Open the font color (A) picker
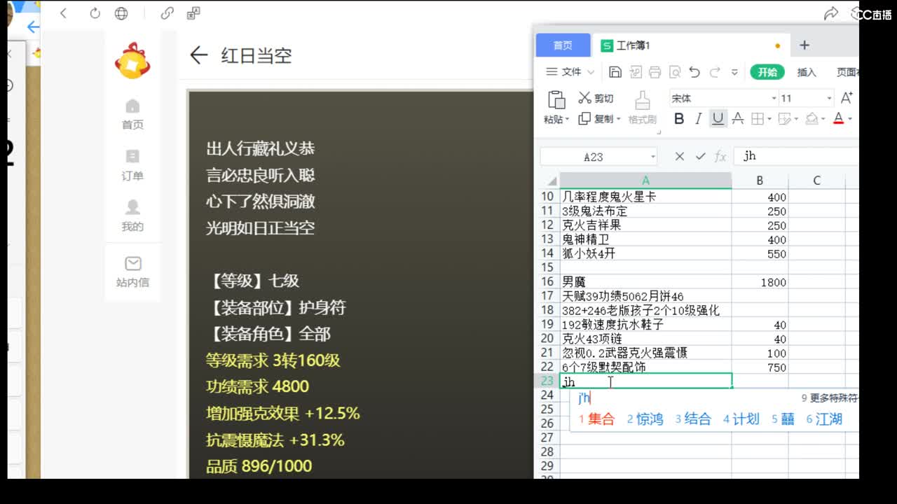 pyautogui.click(x=838, y=119)
